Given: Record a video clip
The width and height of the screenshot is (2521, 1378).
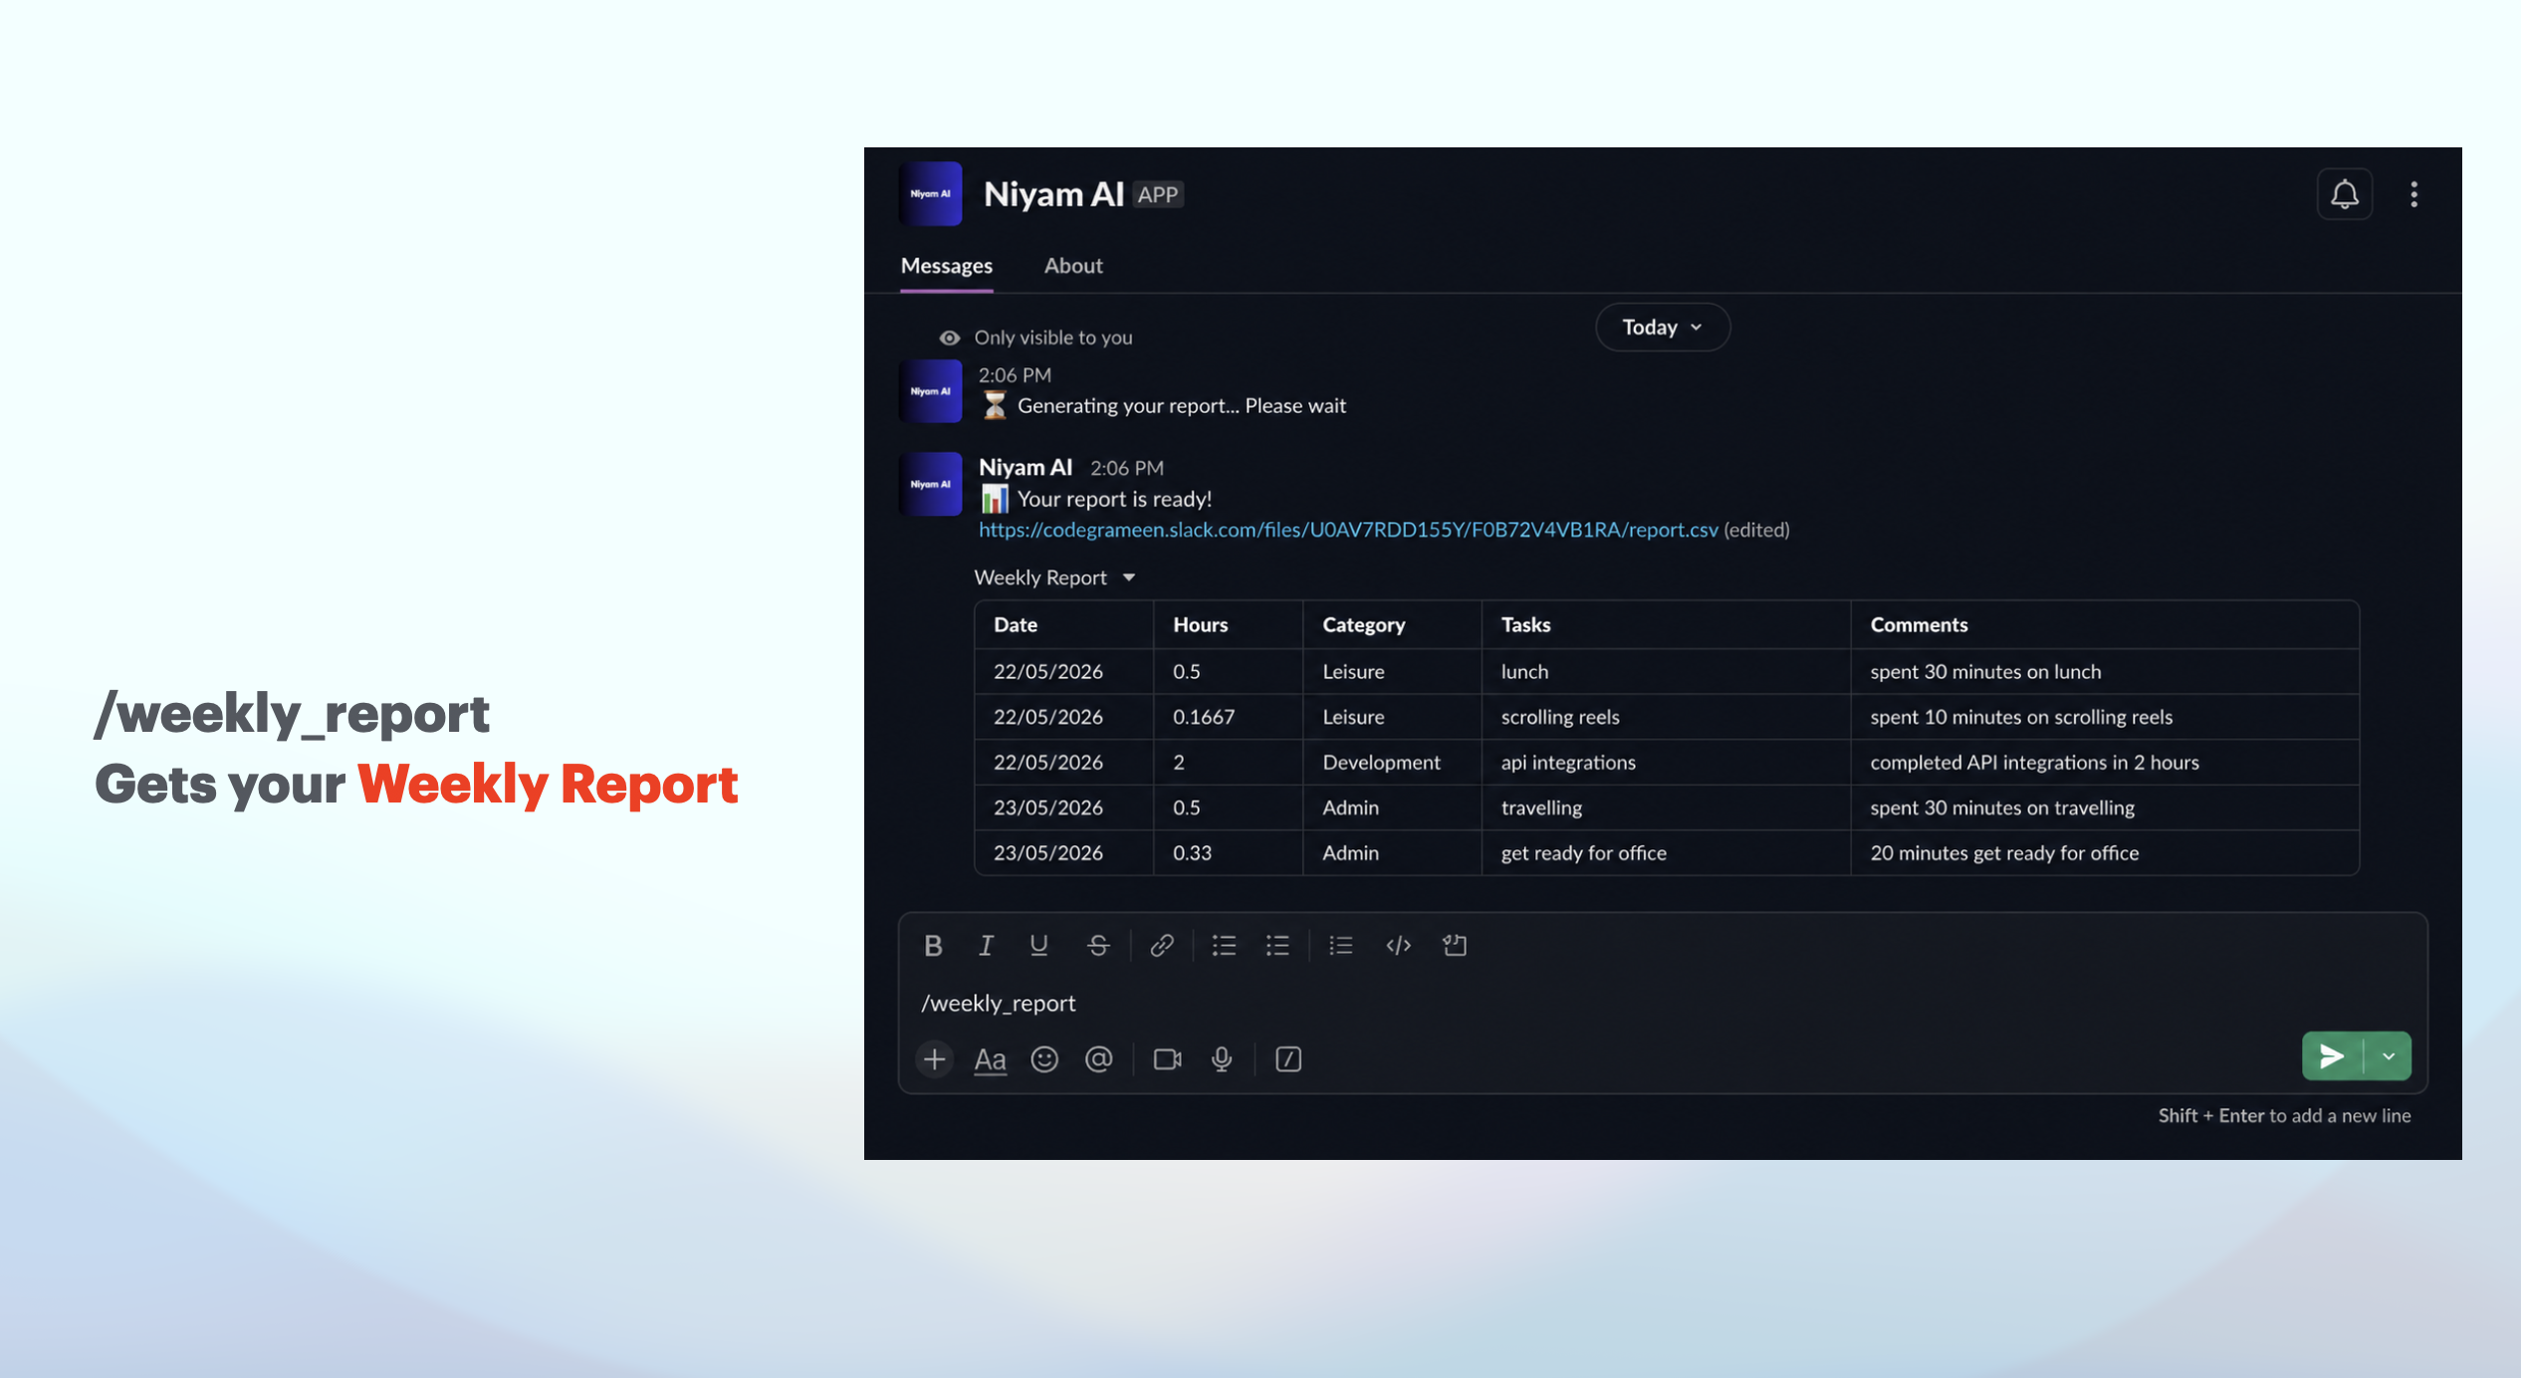Looking at the screenshot, I should coord(1168,1059).
